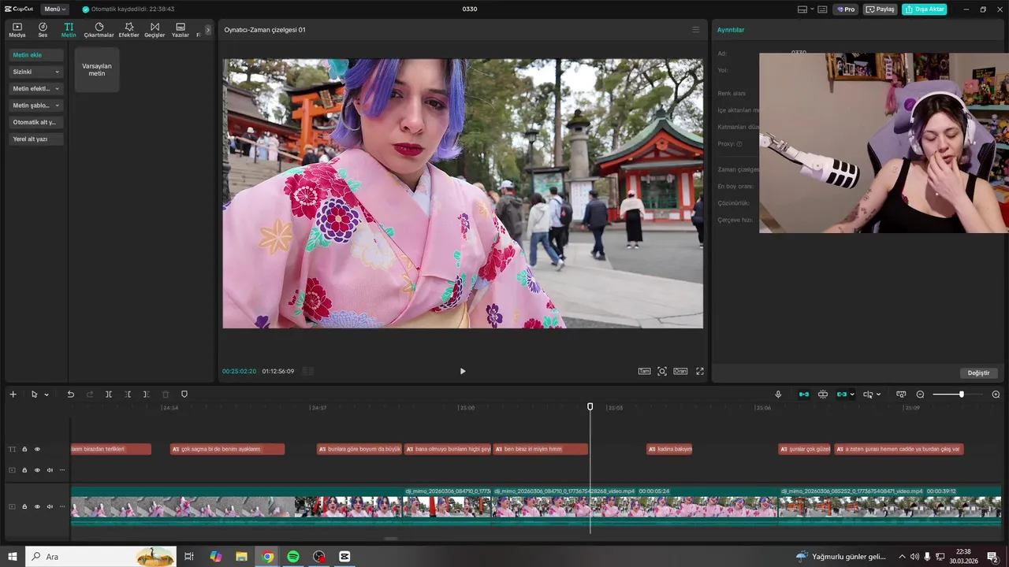Click the scan-frame icon in player controls
Image resolution: width=1009 pixels, height=567 pixels.
662,371
